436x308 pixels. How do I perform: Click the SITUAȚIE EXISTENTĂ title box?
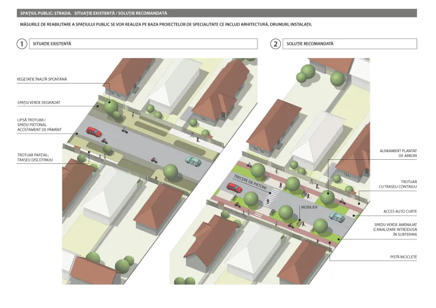point(140,44)
